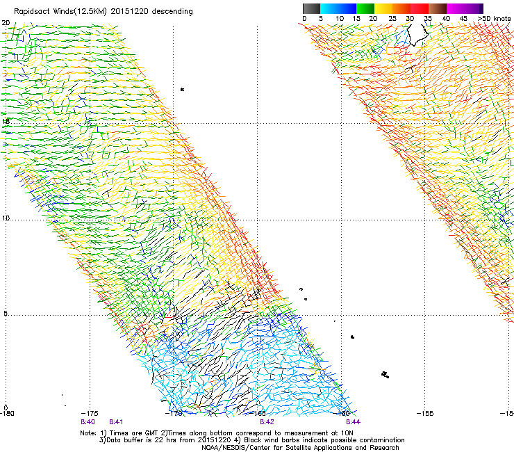Click the ">50 knots" legend label
Image resolution: width=514 pixels, height=452 pixels.
[x=494, y=19]
